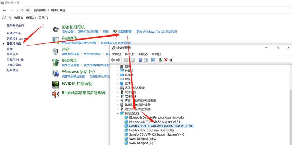The image size is (292, 145).
Task: Expand the 声音、视频和游戏控制器 node
Action: click(x=117, y=100)
